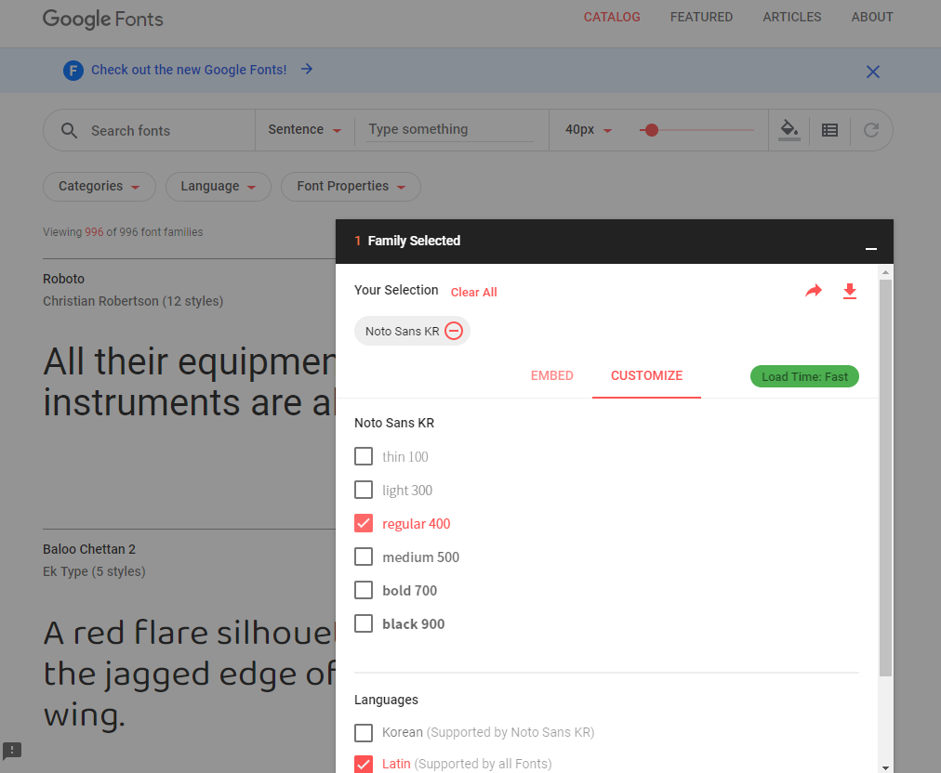Image resolution: width=941 pixels, height=773 pixels.
Task: Open the background color fill tool
Action: point(789,129)
